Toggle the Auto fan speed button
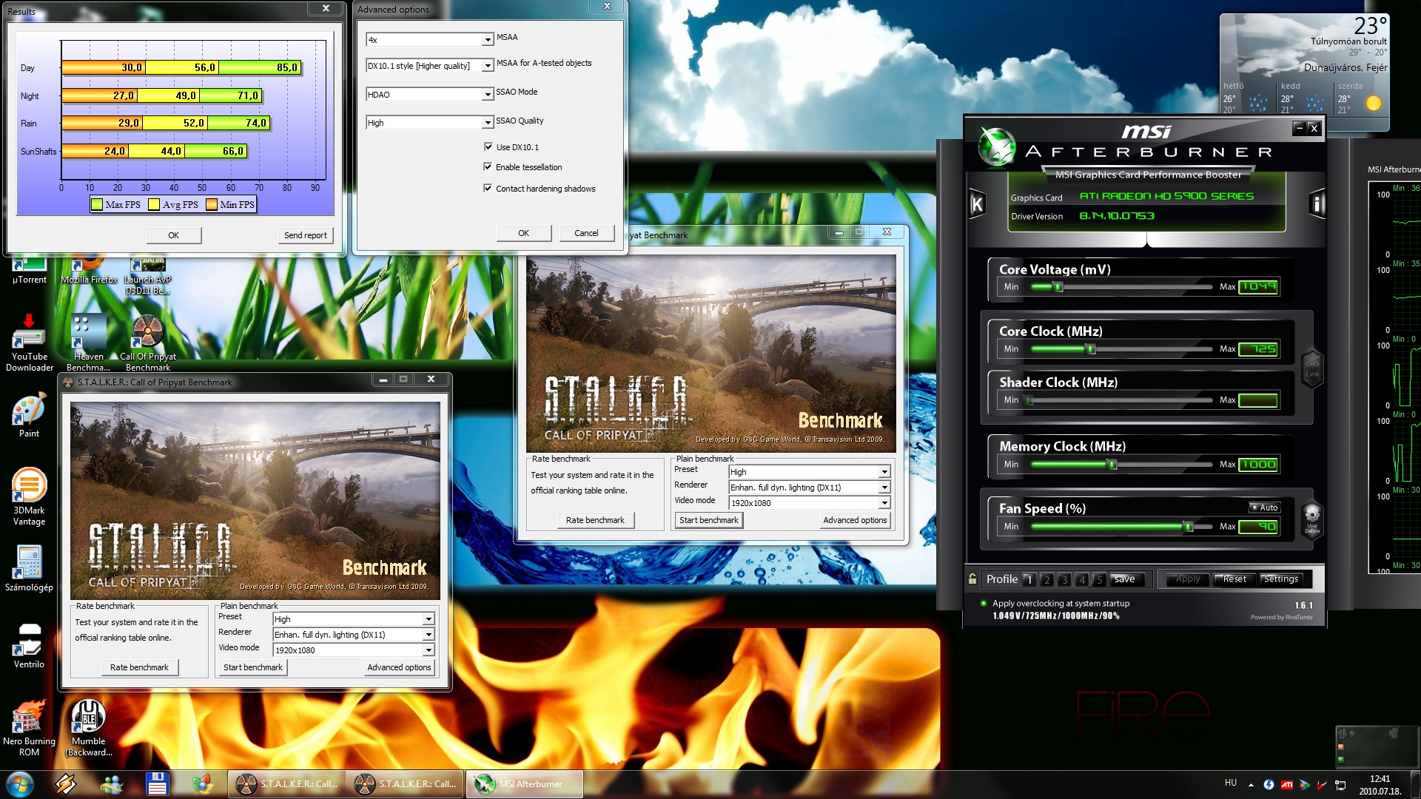 click(x=1264, y=508)
